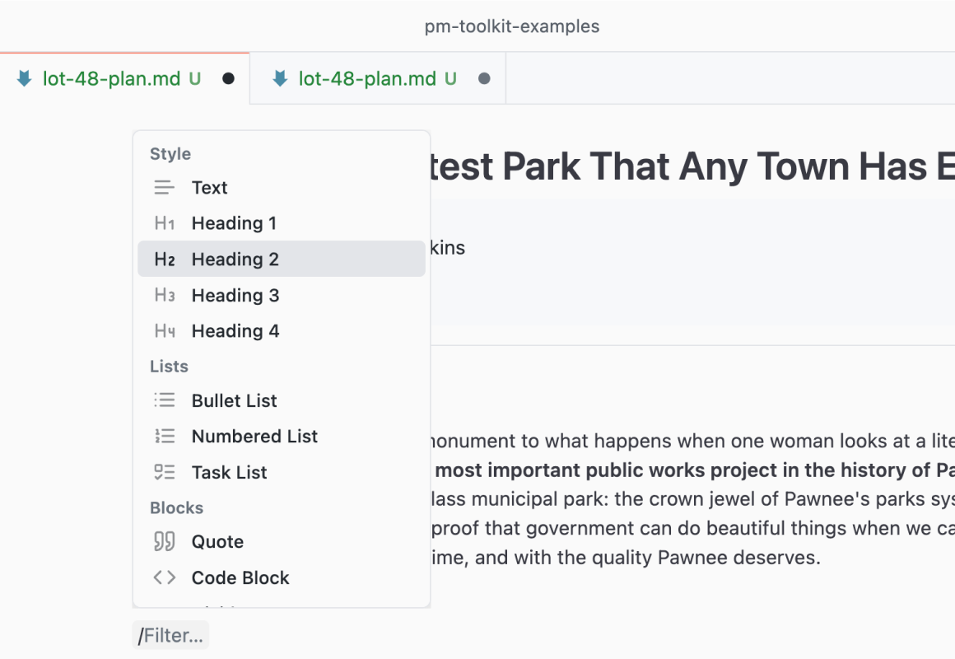Click the H4 heading icon
The height and width of the screenshot is (659, 955).
(x=165, y=331)
